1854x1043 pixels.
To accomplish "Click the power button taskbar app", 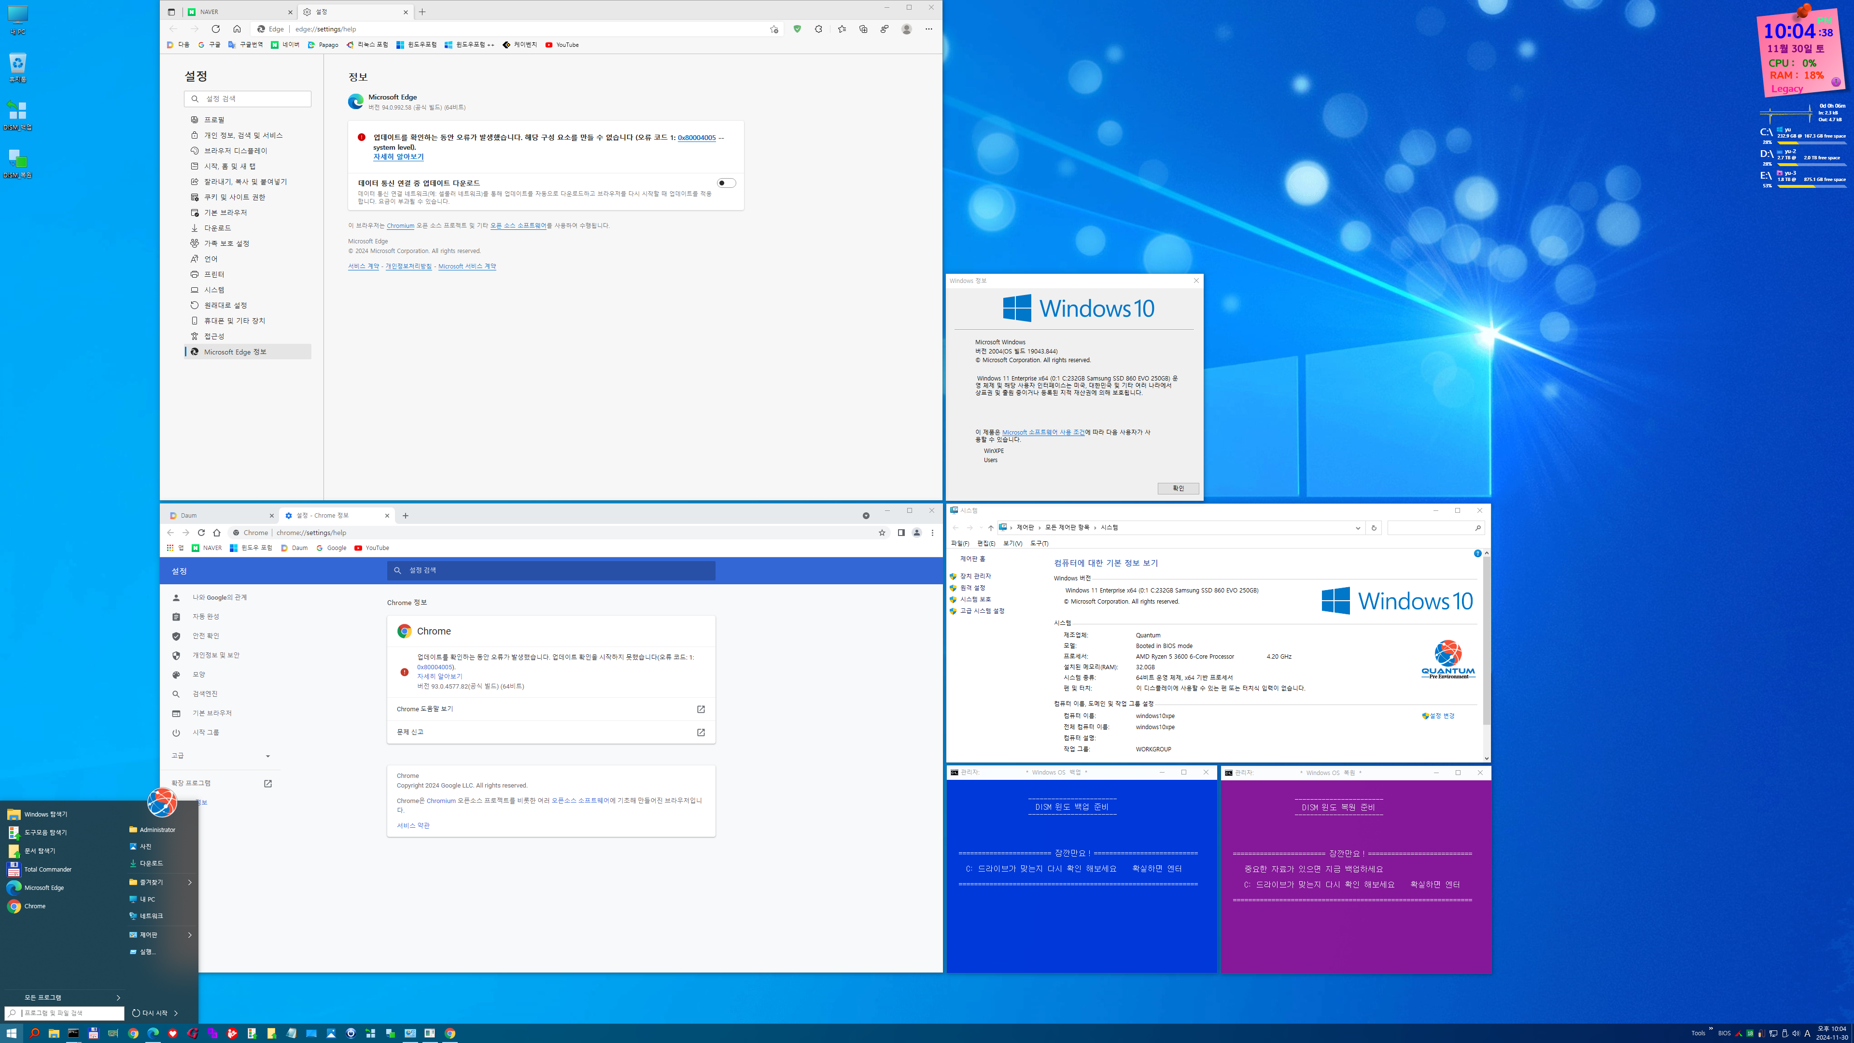I will pyautogui.click(x=351, y=1033).
